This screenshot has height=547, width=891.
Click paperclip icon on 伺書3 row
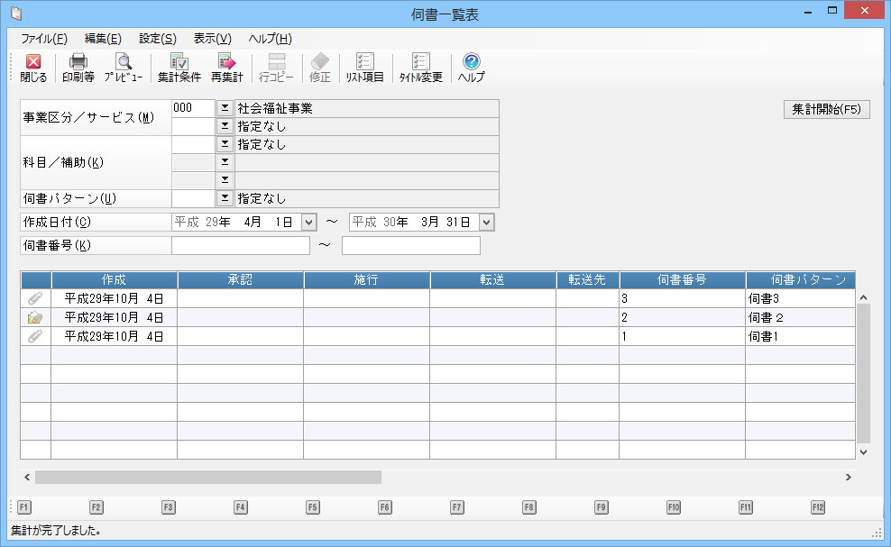35,298
